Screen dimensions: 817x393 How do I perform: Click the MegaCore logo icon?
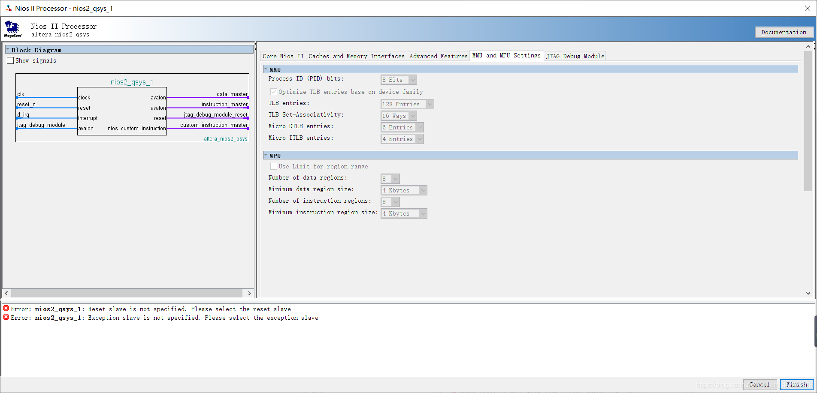coord(13,29)
